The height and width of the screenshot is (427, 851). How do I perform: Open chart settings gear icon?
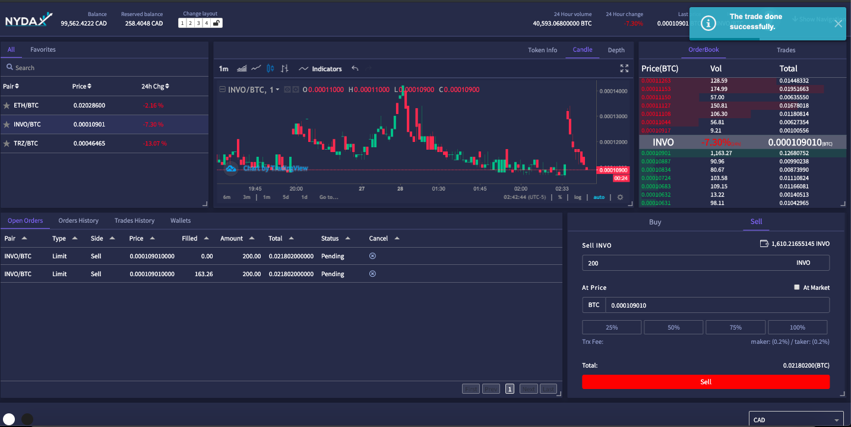(621, 197)
